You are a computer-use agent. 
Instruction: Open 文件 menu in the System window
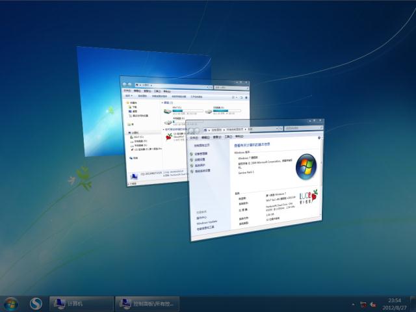(194, 138)
